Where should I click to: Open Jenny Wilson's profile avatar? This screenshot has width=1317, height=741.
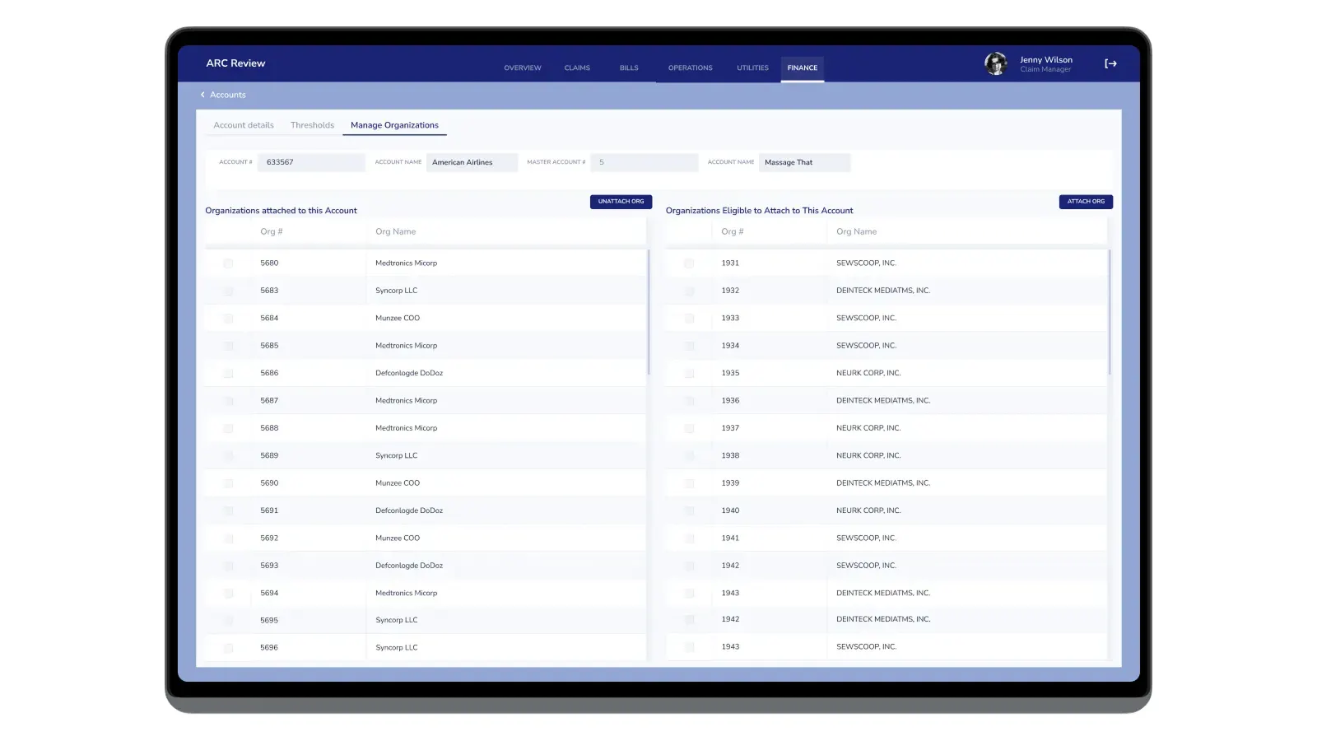[996, 63]
